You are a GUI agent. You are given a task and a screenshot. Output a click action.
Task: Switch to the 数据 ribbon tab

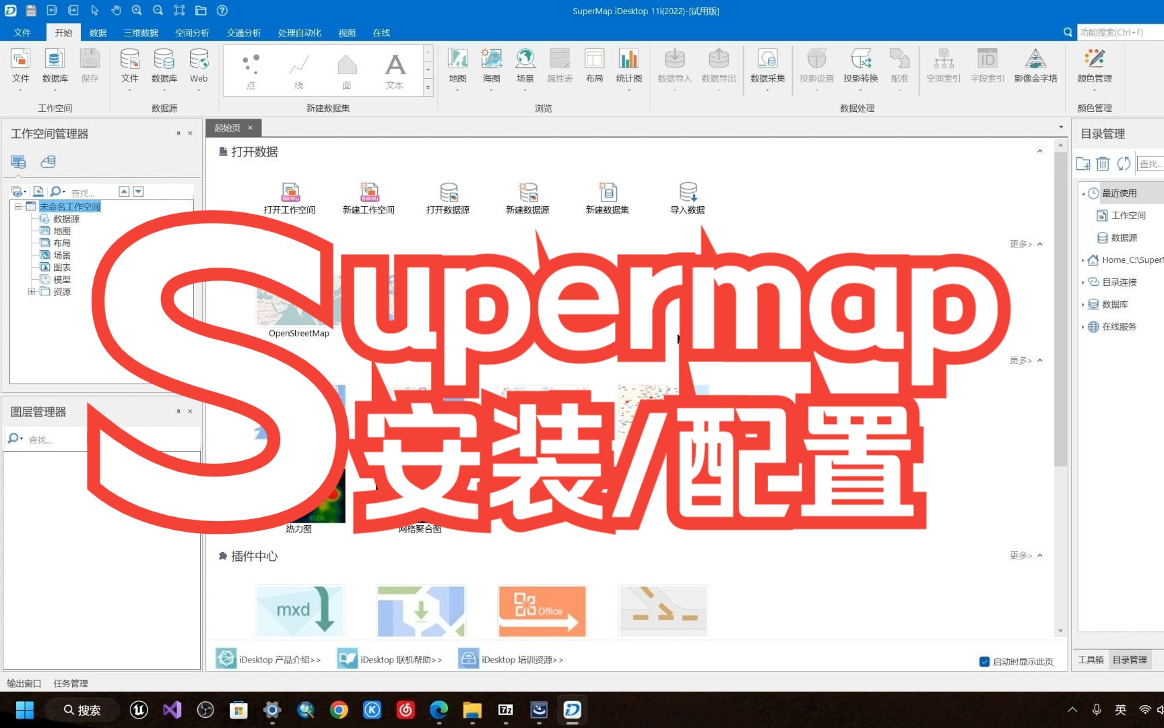tap(98, 32)
